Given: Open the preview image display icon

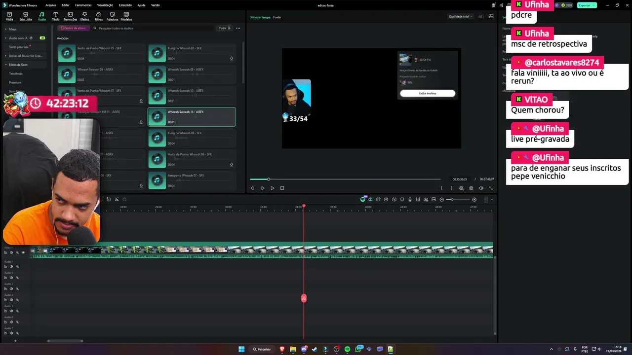Looking at the screenshot, I should click(491, 16).
